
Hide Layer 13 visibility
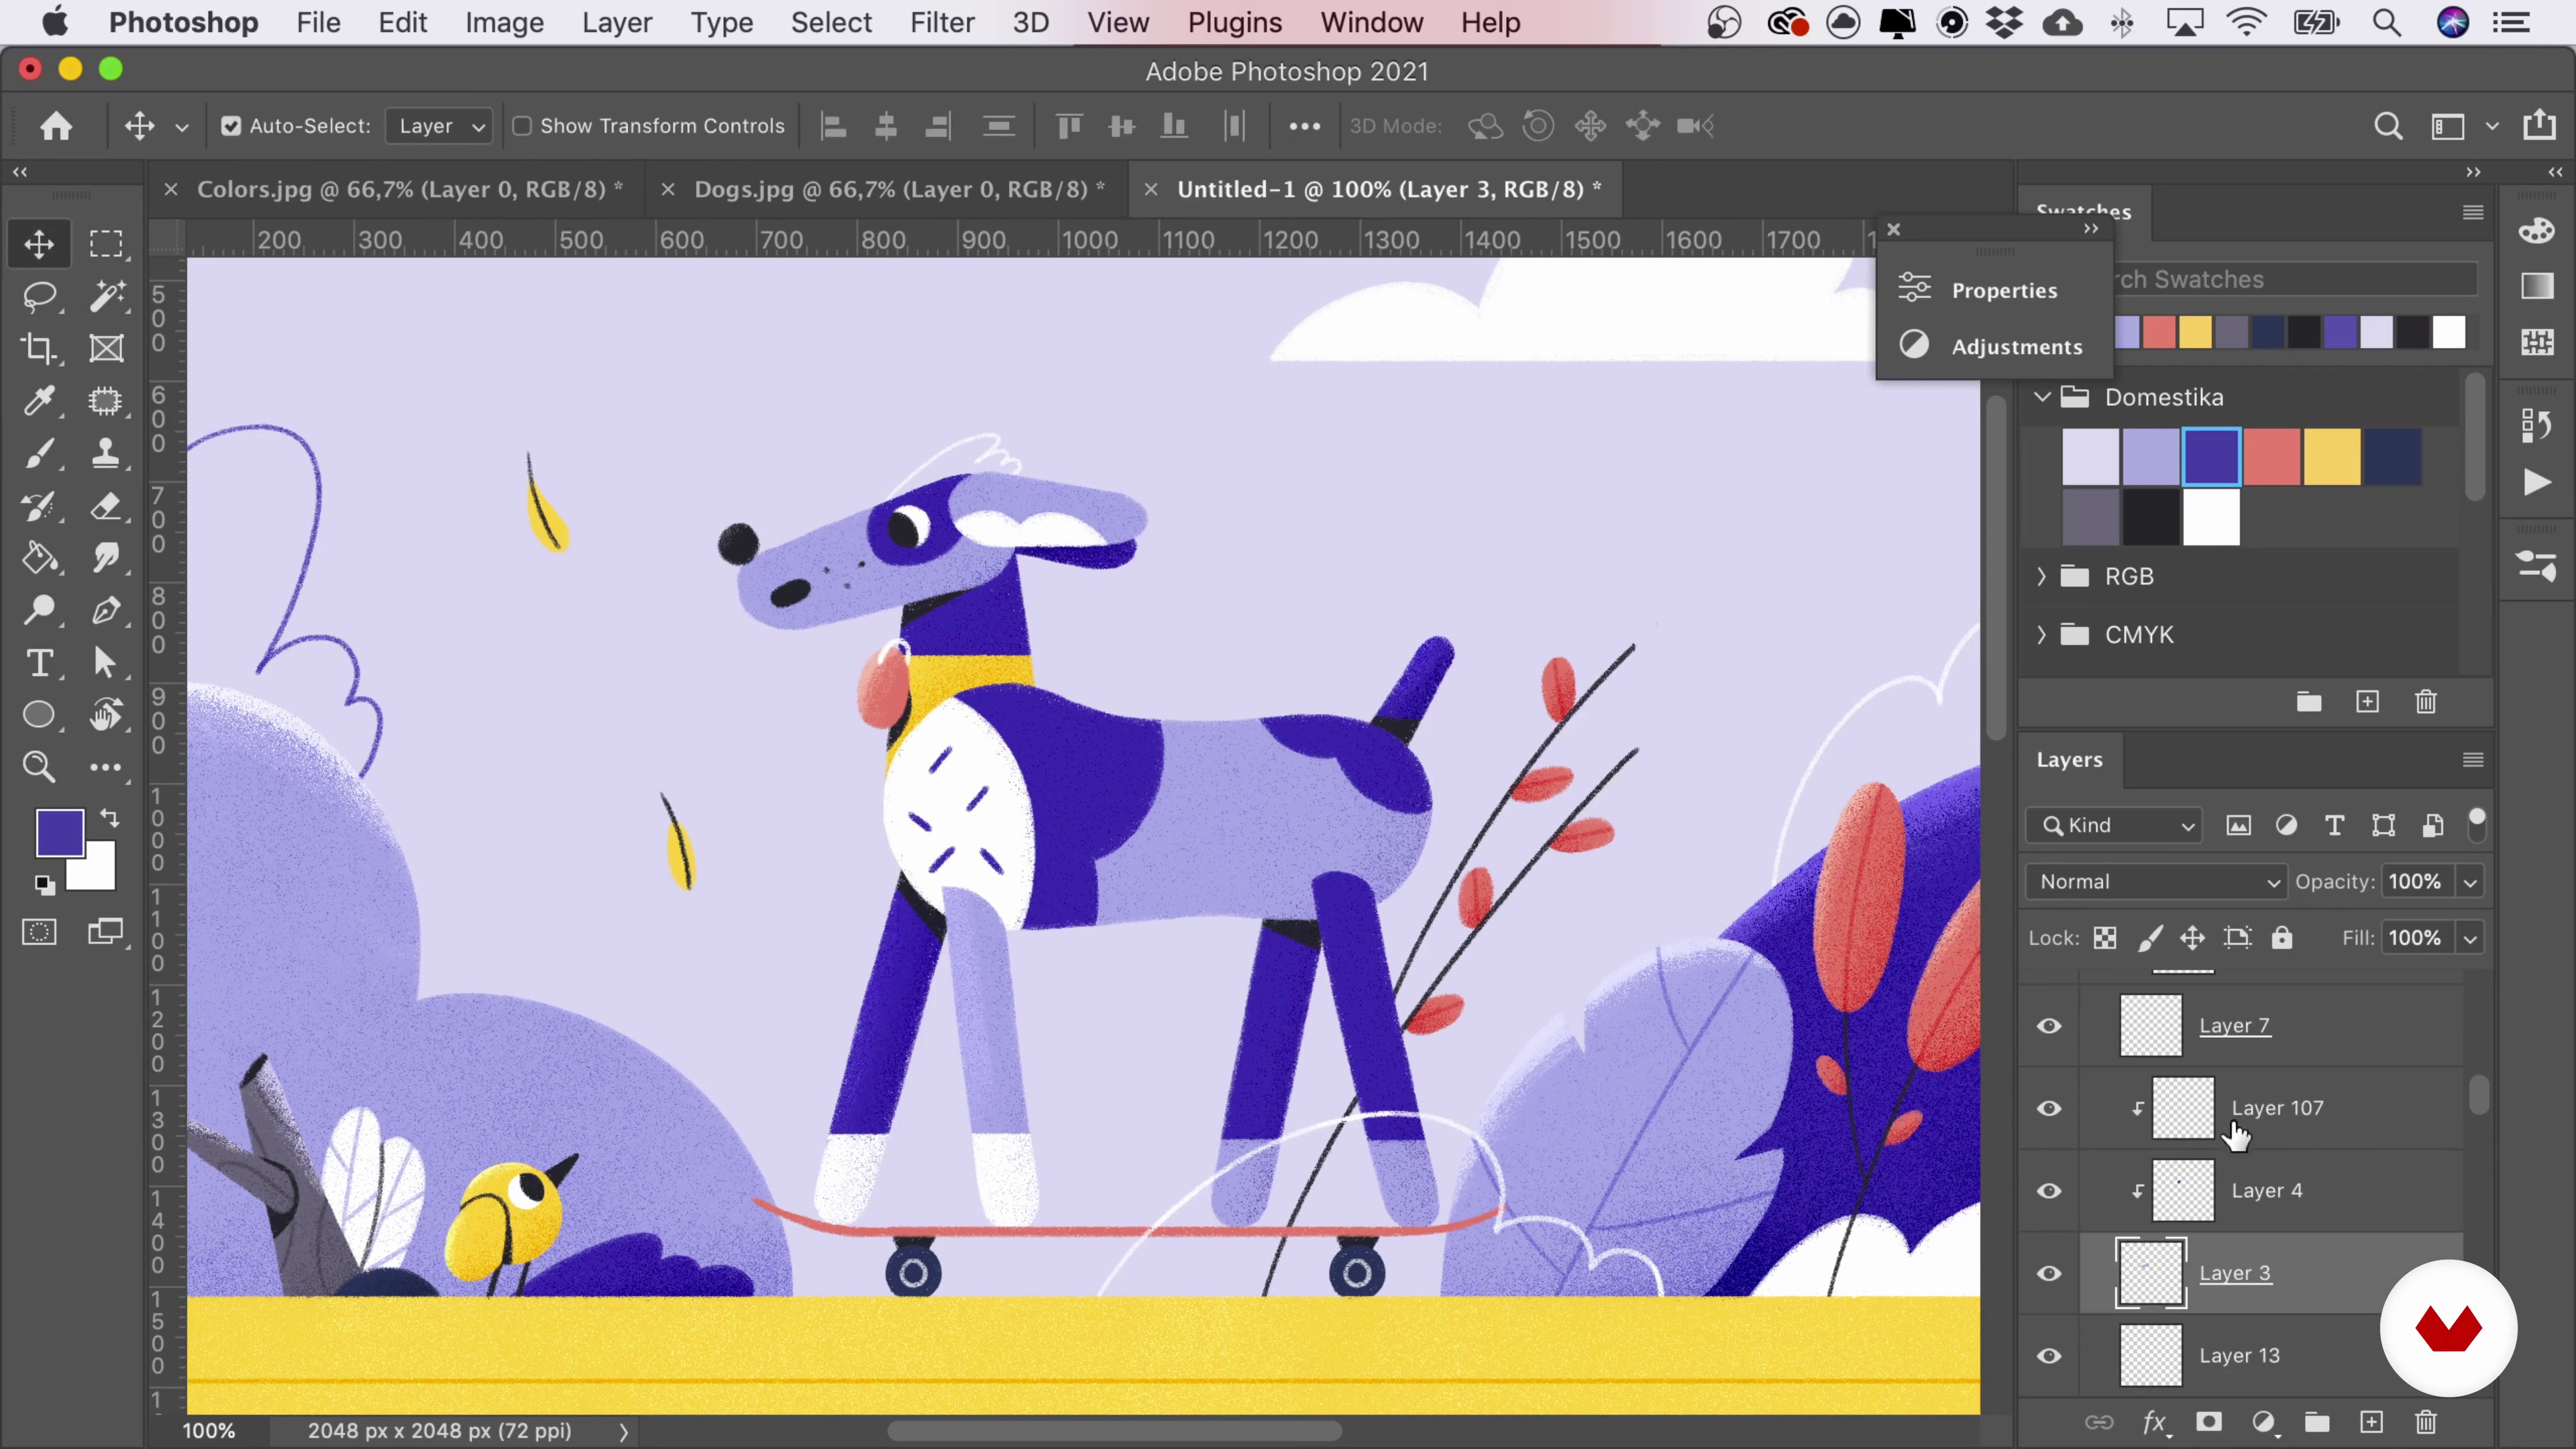(2049, 1356)
